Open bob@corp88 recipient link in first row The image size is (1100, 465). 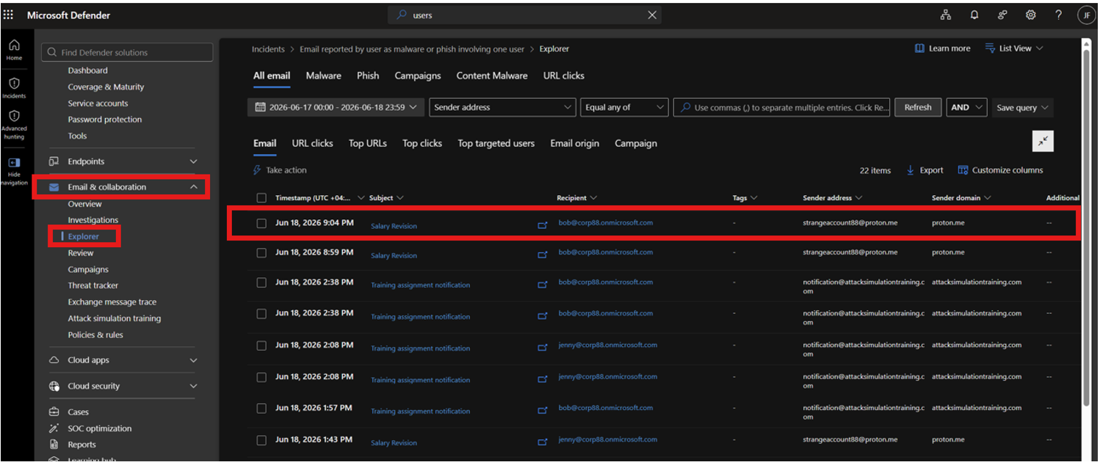pos(606,222)
